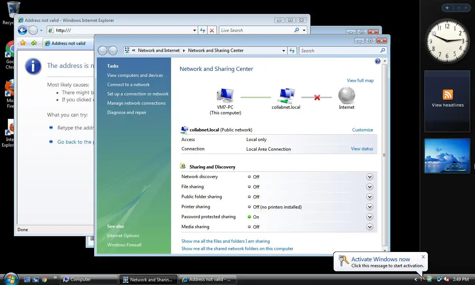Image resolution: width=475 pixels, height=285 pixels.
Task: Click Connect to a network
Action: click(x=128, y=85)
